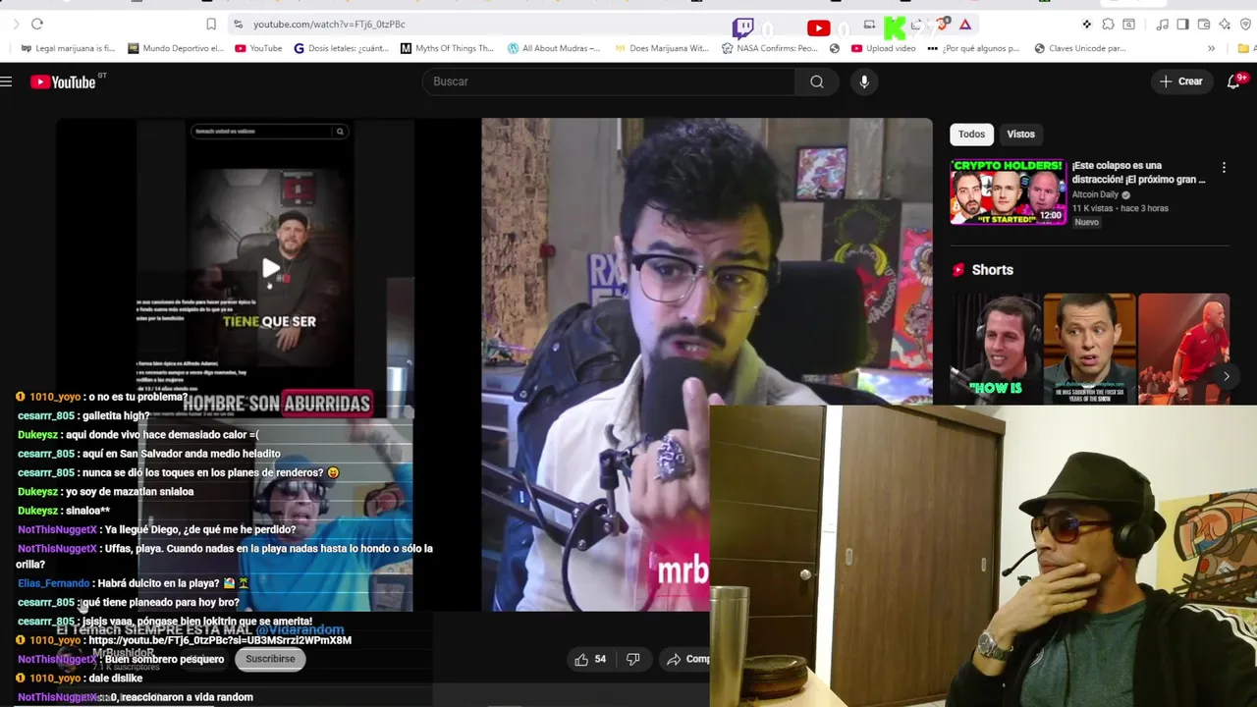
Task: Open the extensions puzzle icon
Action: click(1108, 25)
